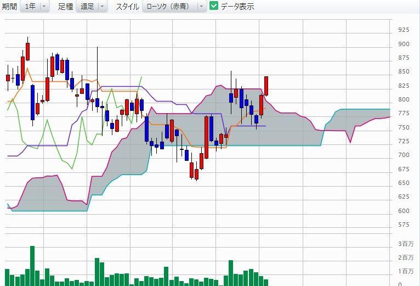Open the 期間 1年 dropdown
Screen dimensions: 420x286
click(35, 6)
